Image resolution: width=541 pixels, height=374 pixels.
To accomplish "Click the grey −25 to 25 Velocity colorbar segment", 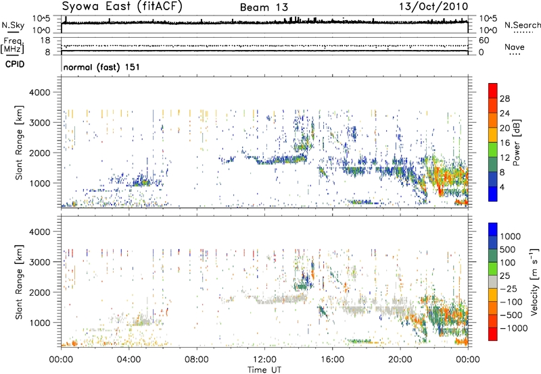I will point(493,282).
